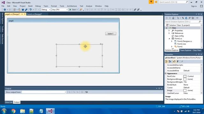This screenshot has width=204, height=114.
Task: Click the Property Pages wrench icon
Action: 182,61
